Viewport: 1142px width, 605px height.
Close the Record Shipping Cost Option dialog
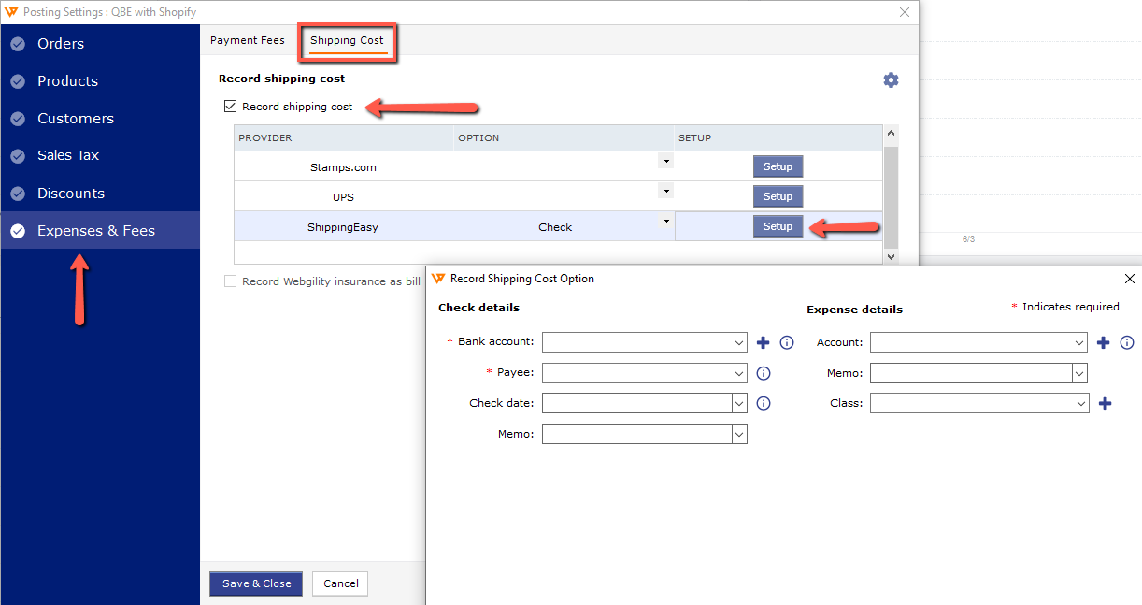coord(1129,279)
